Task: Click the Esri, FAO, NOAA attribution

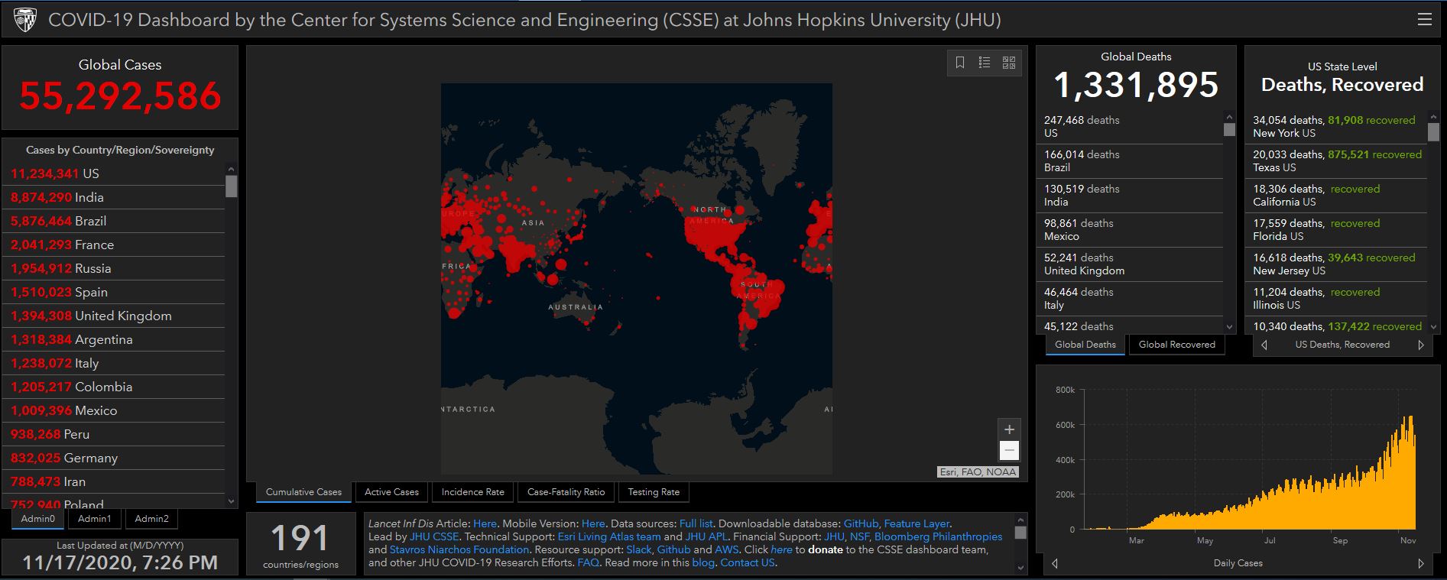Action: (x=978, y=472)
